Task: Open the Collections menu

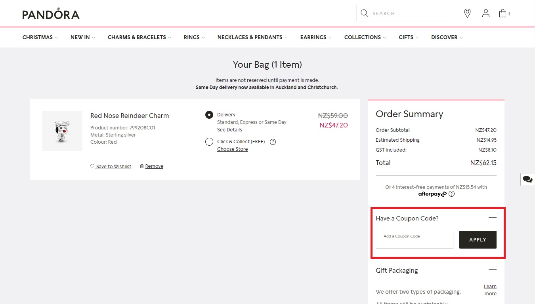Action: coord(365,37)
